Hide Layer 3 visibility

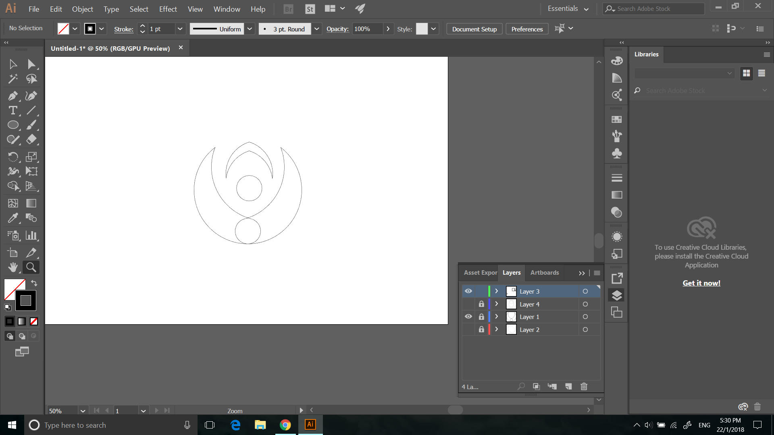click(468, 291)
